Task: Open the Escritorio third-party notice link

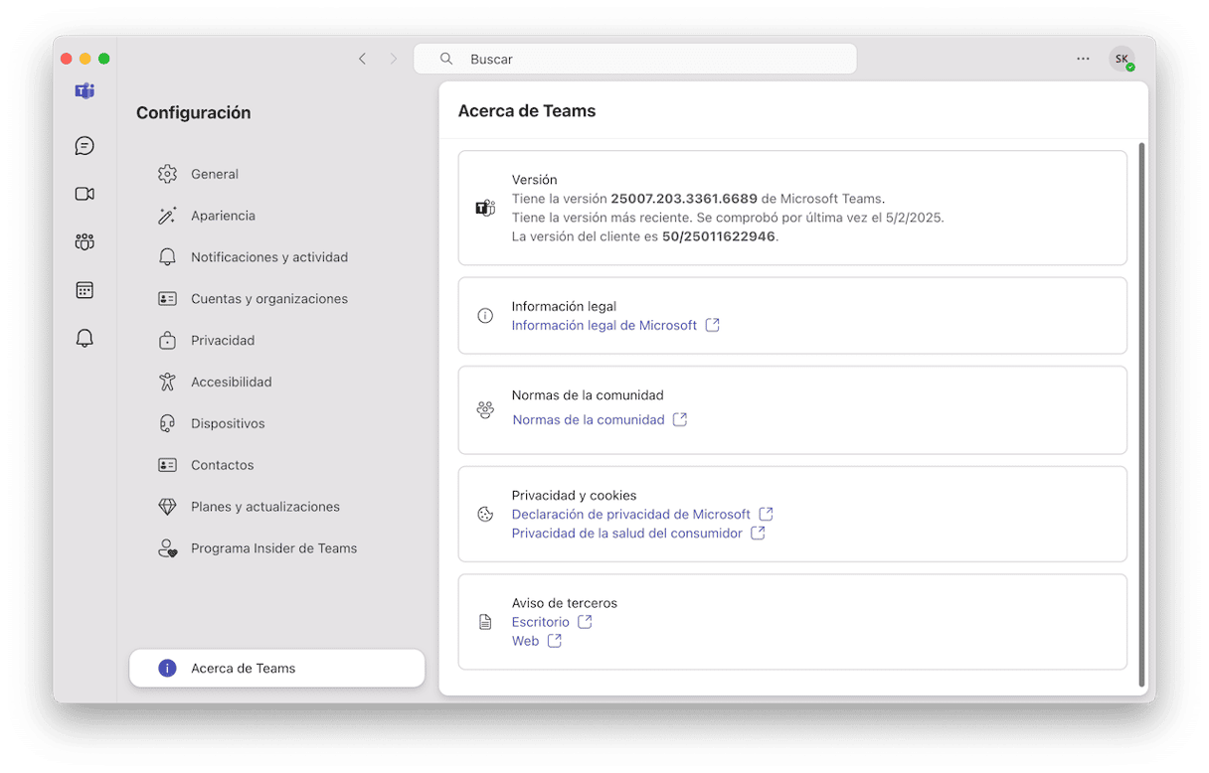Action: pos(541,622)
